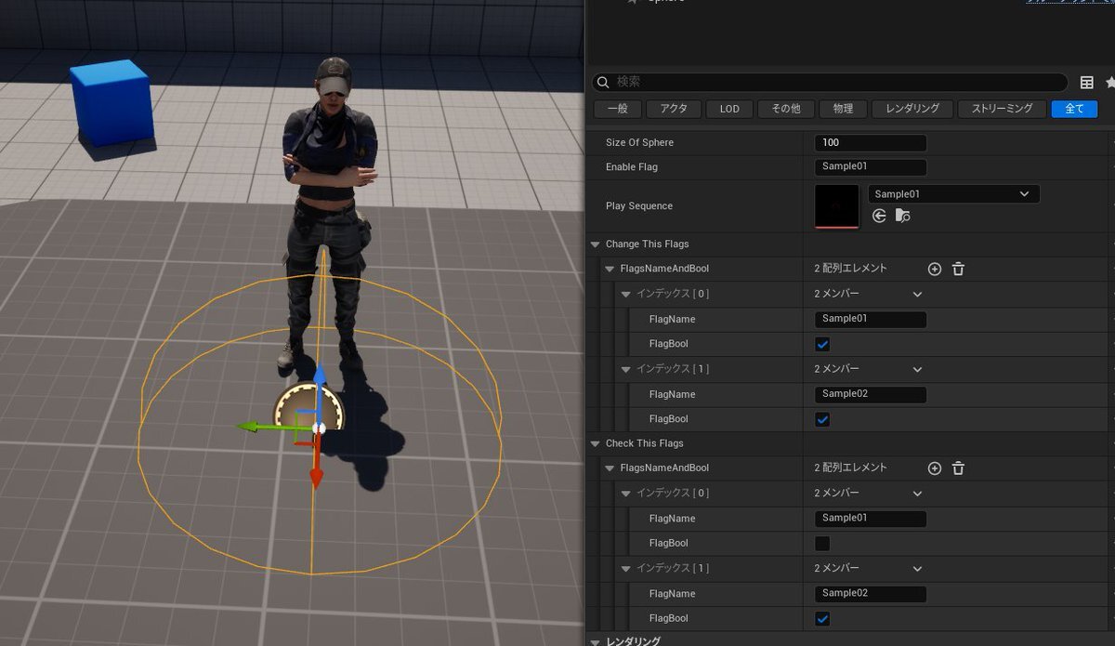The height and width of the screenshot is (646, 1115).
Task: Enable FlagBool for Check This Flags index 0
Action: coord(822,544)
